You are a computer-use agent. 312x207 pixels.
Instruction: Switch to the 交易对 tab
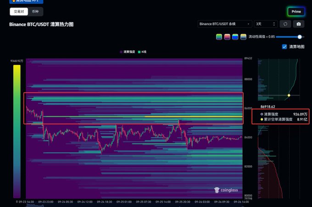(19, 11)
